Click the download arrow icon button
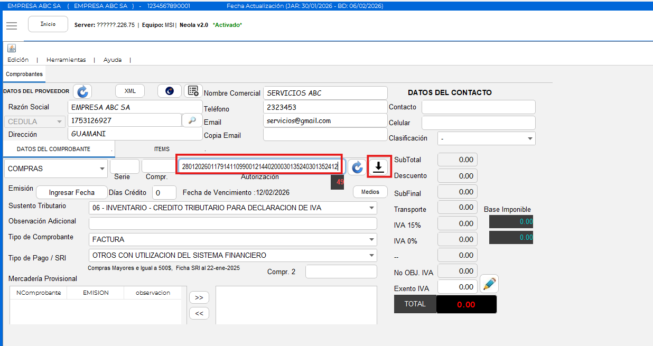The height and width of the screenshot is (346, 653). point(378,167)
